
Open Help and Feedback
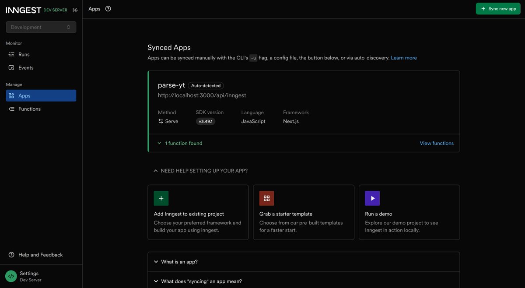pos(41,255)
